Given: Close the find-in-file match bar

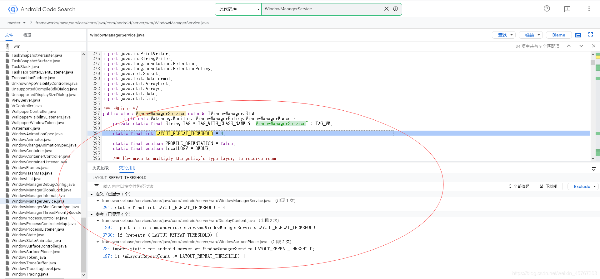Looking at the screenshot, I should [x=594, y=46].
